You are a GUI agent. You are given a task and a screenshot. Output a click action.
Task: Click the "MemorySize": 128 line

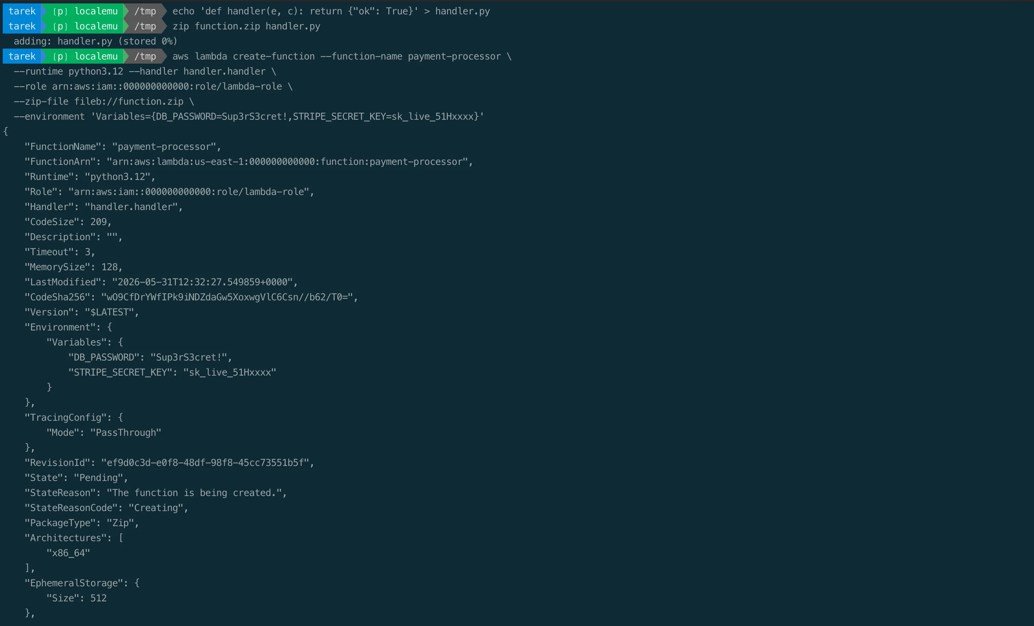(74, 267)
